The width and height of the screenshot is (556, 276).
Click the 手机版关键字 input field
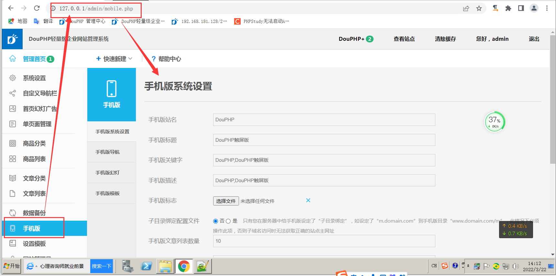click(324, 160)
